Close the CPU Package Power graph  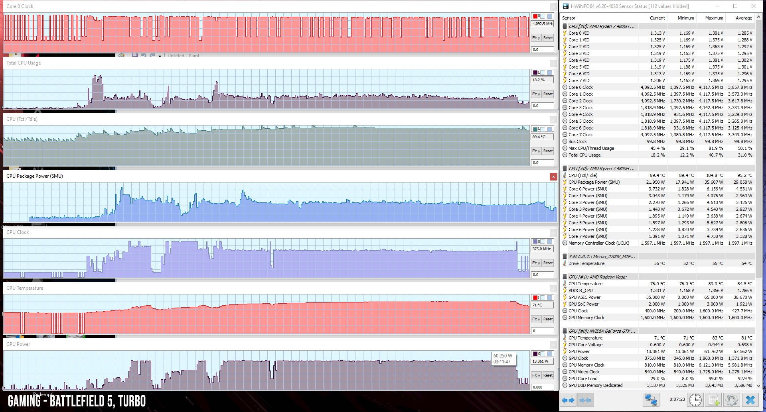[553, 177]
